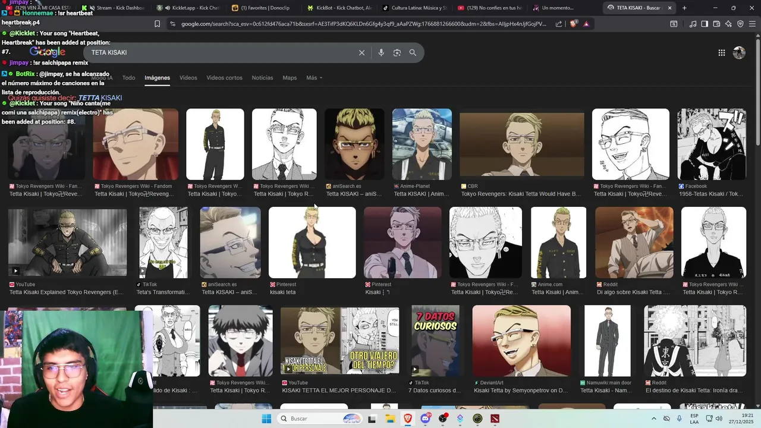Click the page vertical scrollbar

click(x=757, y=92)
